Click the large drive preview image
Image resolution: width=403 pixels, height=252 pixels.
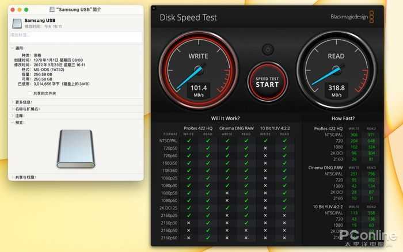coord(76,149)
